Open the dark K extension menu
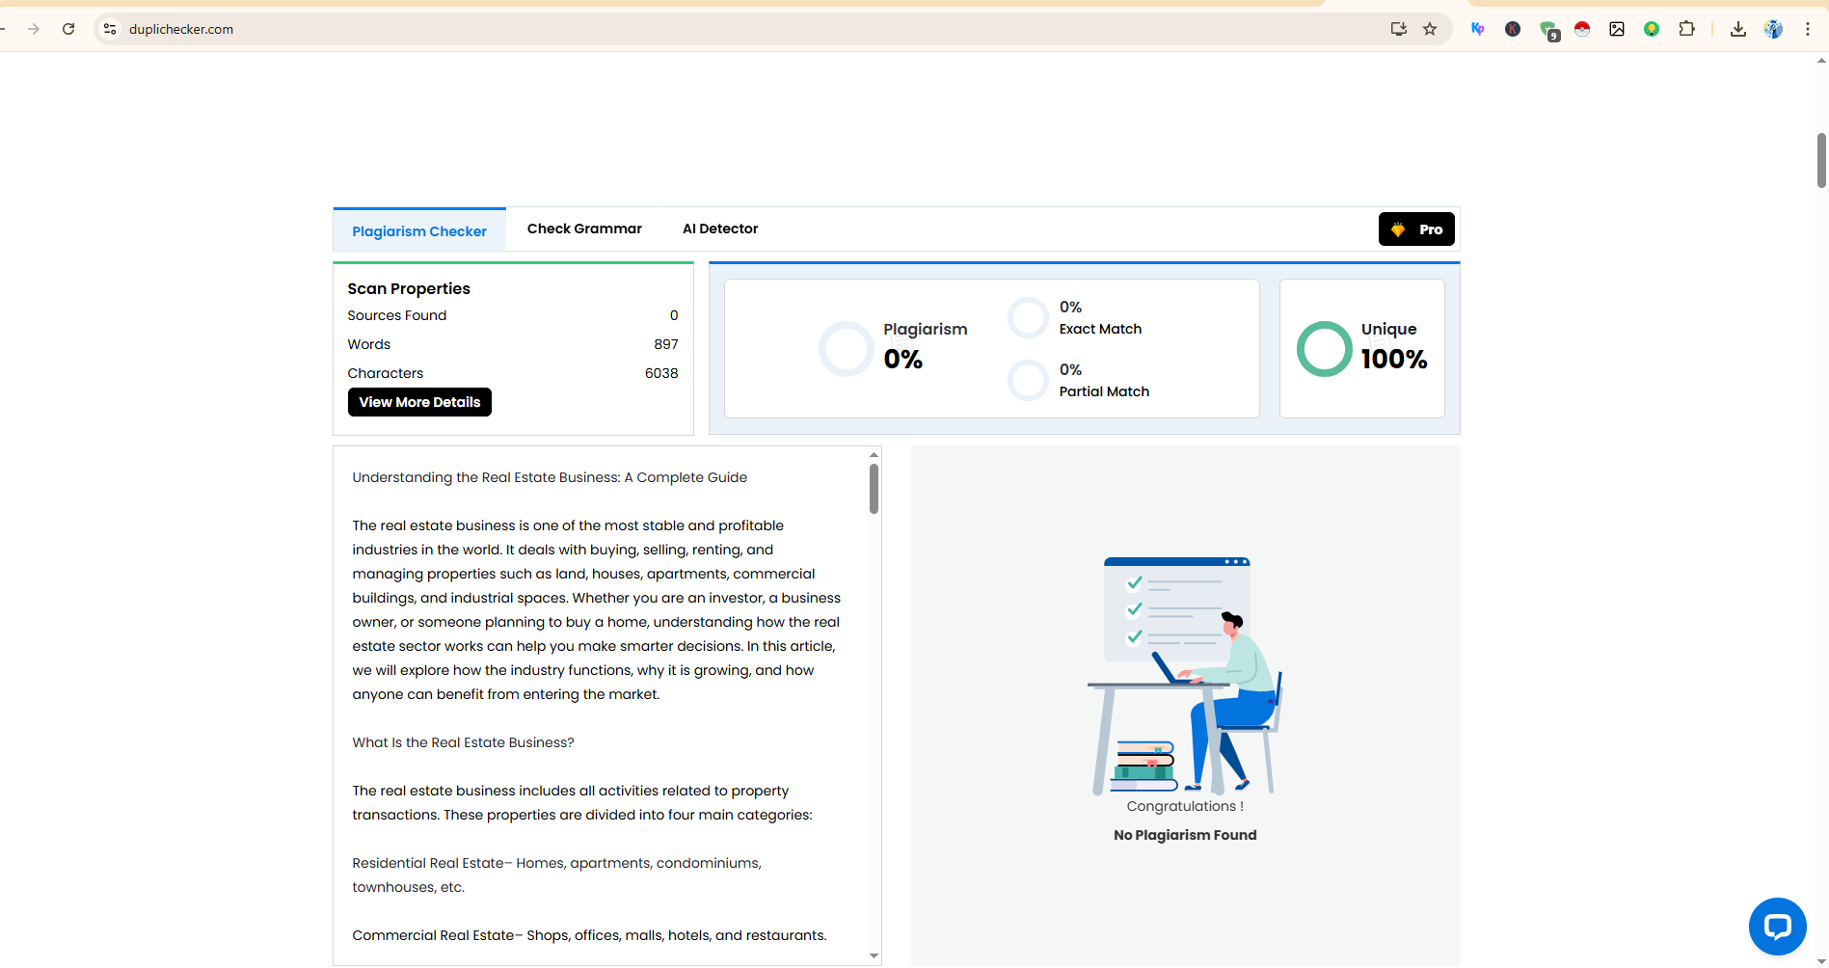Image resolution: width=1829 pixels, height=968 pixels. 1512,29
